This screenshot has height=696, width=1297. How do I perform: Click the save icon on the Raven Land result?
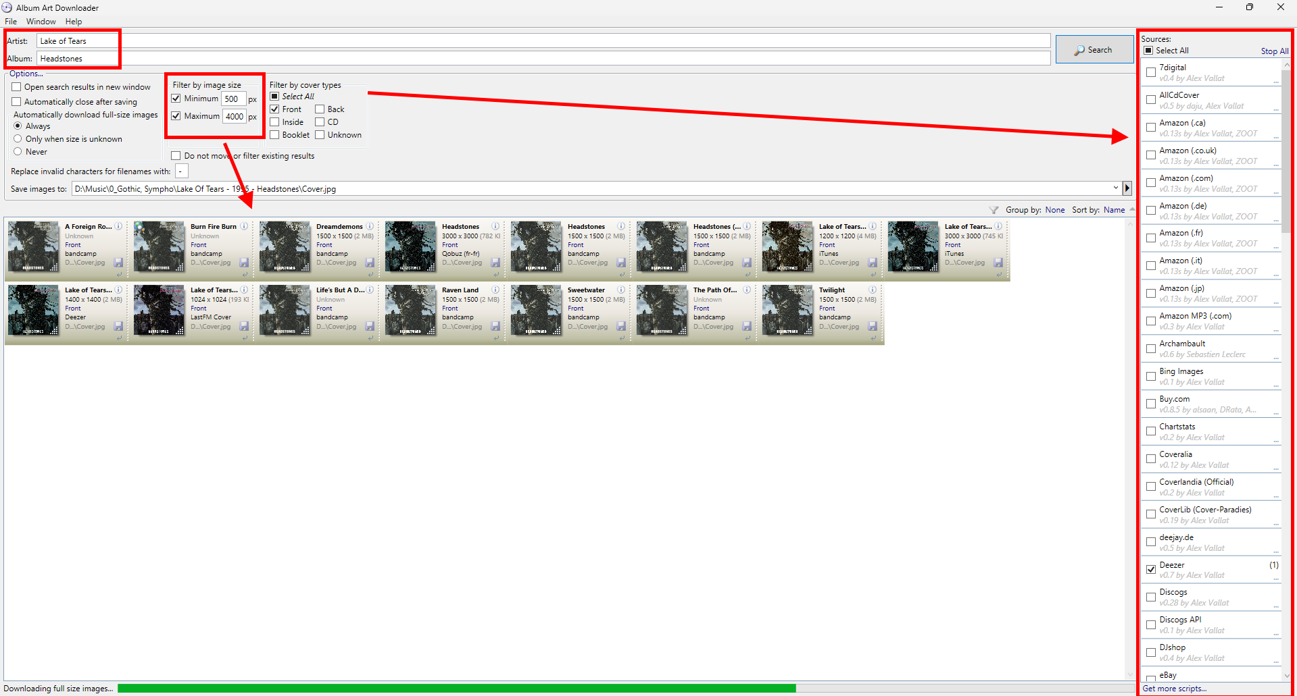click(495, 326)
